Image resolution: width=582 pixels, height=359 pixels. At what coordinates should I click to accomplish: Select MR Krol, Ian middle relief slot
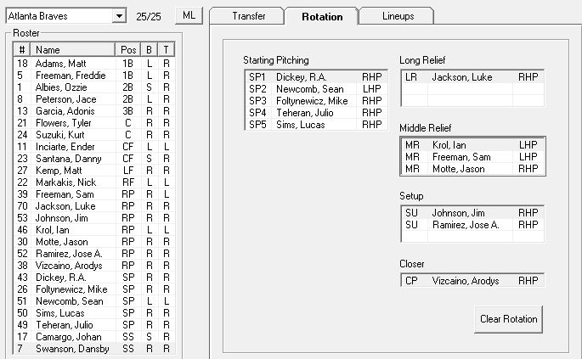point(472,144)
